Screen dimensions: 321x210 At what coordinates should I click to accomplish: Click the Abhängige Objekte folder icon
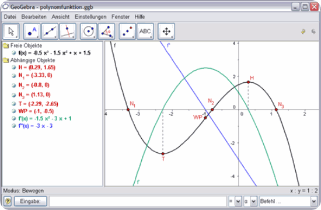pyautogui.click(x=6, y=60)
